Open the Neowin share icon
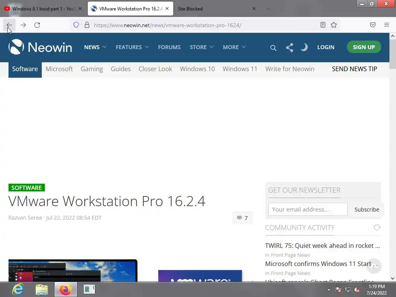This screenshot has width=396, height=297. point(290,48)
